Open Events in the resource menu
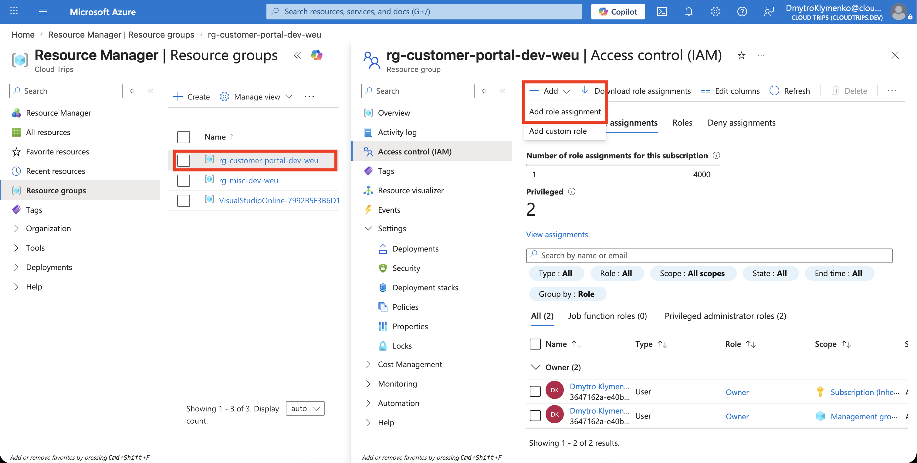Viewport: 917px width, 463px height. click(x=389, y=210)
